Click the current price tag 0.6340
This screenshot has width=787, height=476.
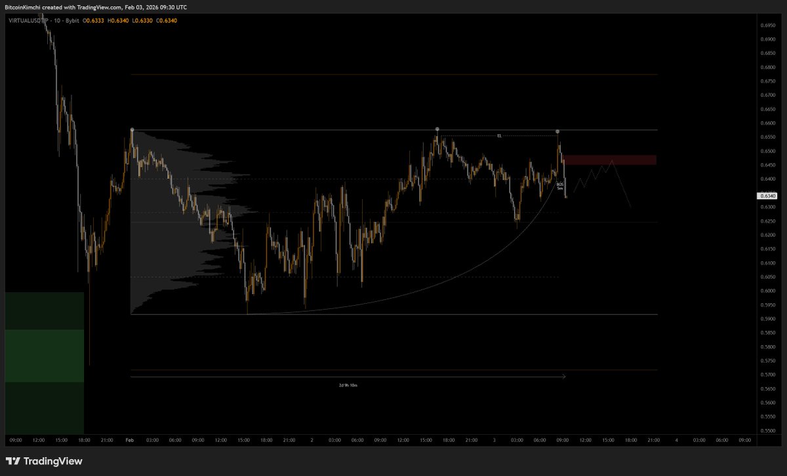[767, 196]
